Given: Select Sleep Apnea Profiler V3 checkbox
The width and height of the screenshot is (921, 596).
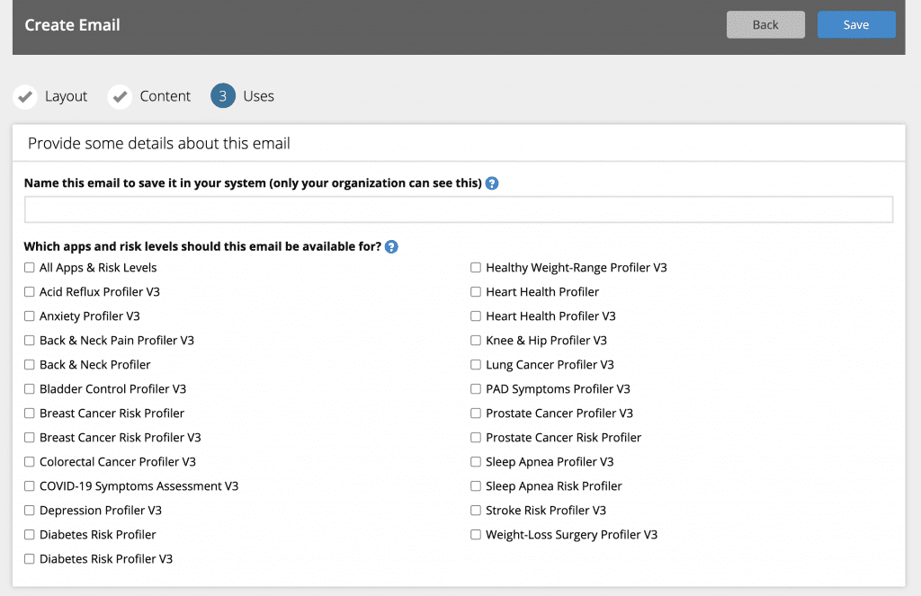Looking at the screenshot, I should click(x=476, y=461).
